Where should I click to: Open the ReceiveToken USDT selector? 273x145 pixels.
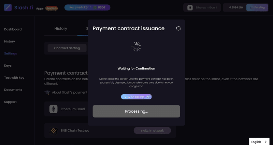coord(87,7)
